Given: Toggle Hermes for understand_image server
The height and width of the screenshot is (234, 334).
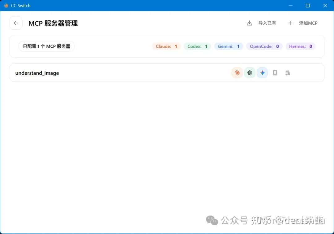Looking at the screenshot, I should point(288,73).
